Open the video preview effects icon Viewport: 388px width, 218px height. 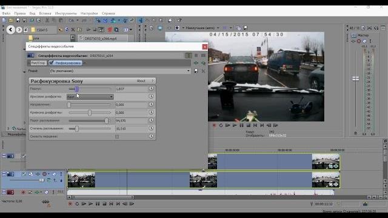(x=170, y=28)
